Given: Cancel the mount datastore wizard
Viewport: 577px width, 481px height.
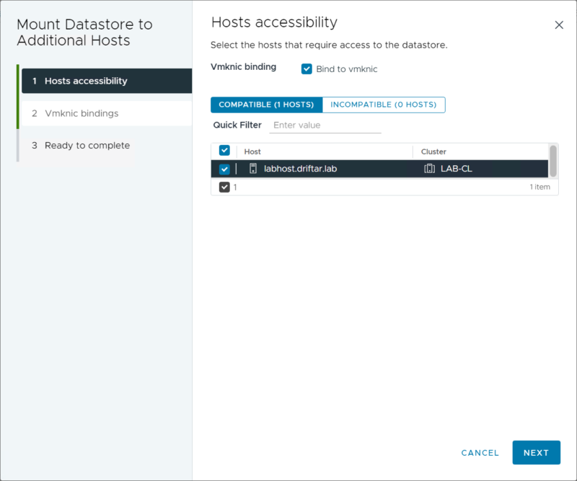Looking at the screenshot, I should tap(480, 453).
